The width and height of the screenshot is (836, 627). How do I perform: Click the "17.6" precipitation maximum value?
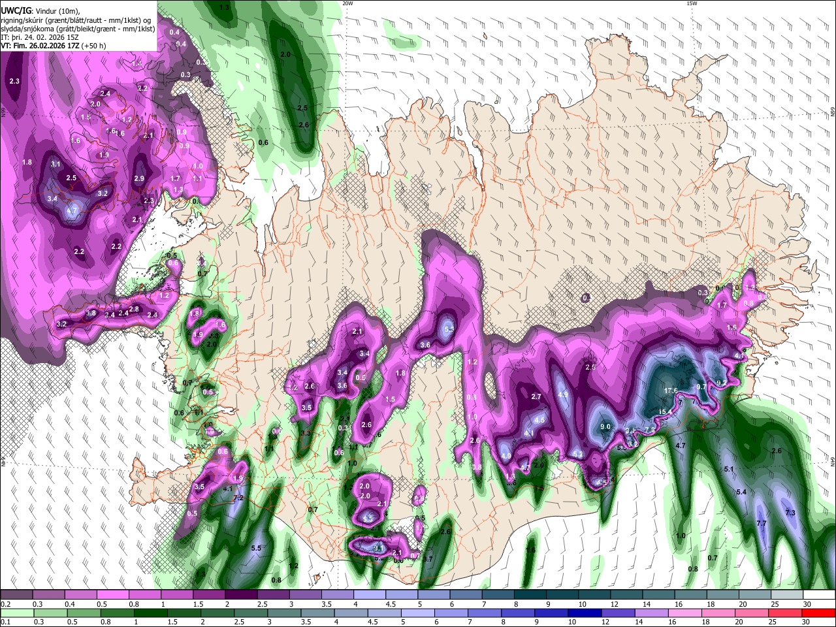pos(670,391)
